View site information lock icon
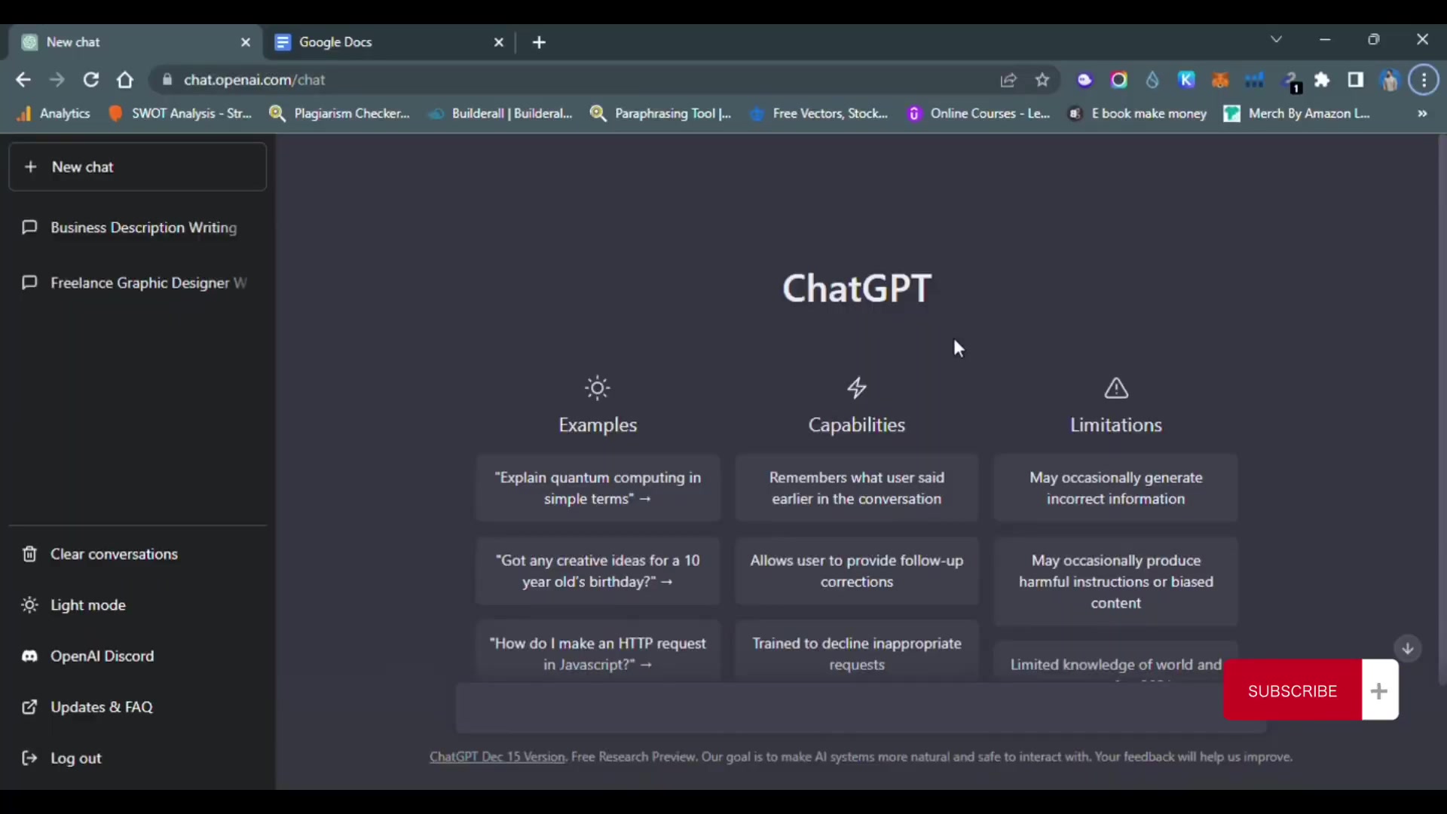Image resolution: width=1447 pixels, height=814 pixels. [x=167, y=80]
